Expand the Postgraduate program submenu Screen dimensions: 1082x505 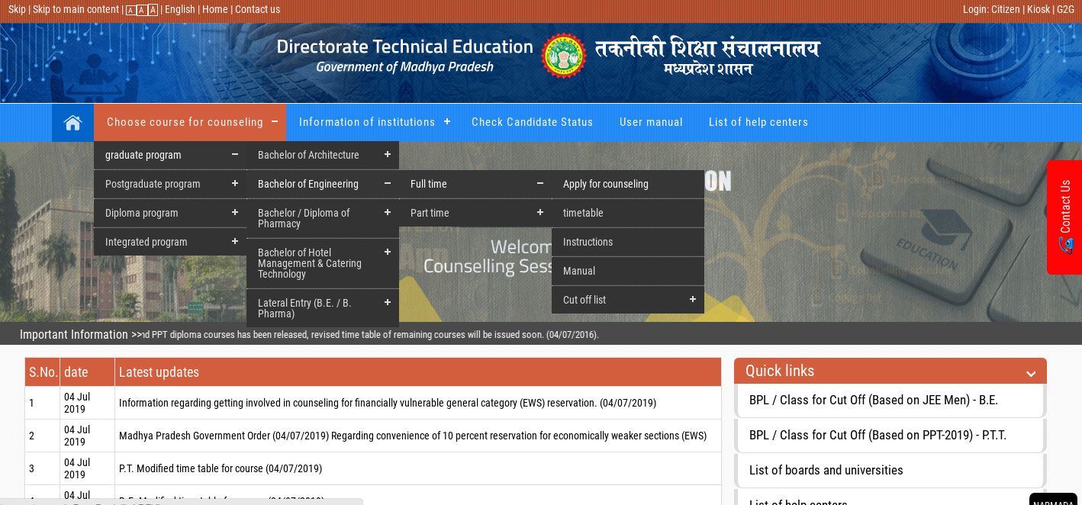tap(235, 183)
